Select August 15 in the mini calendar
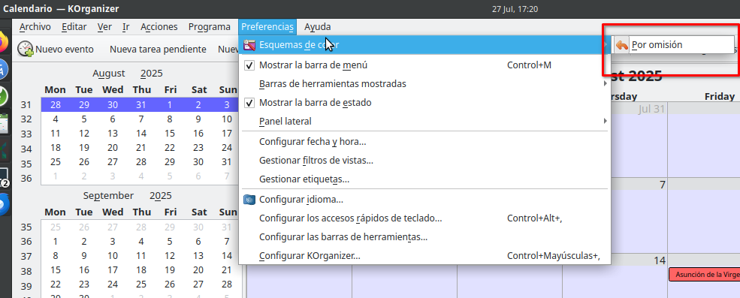Screen dimensions: 740x298 pos(170,134)
